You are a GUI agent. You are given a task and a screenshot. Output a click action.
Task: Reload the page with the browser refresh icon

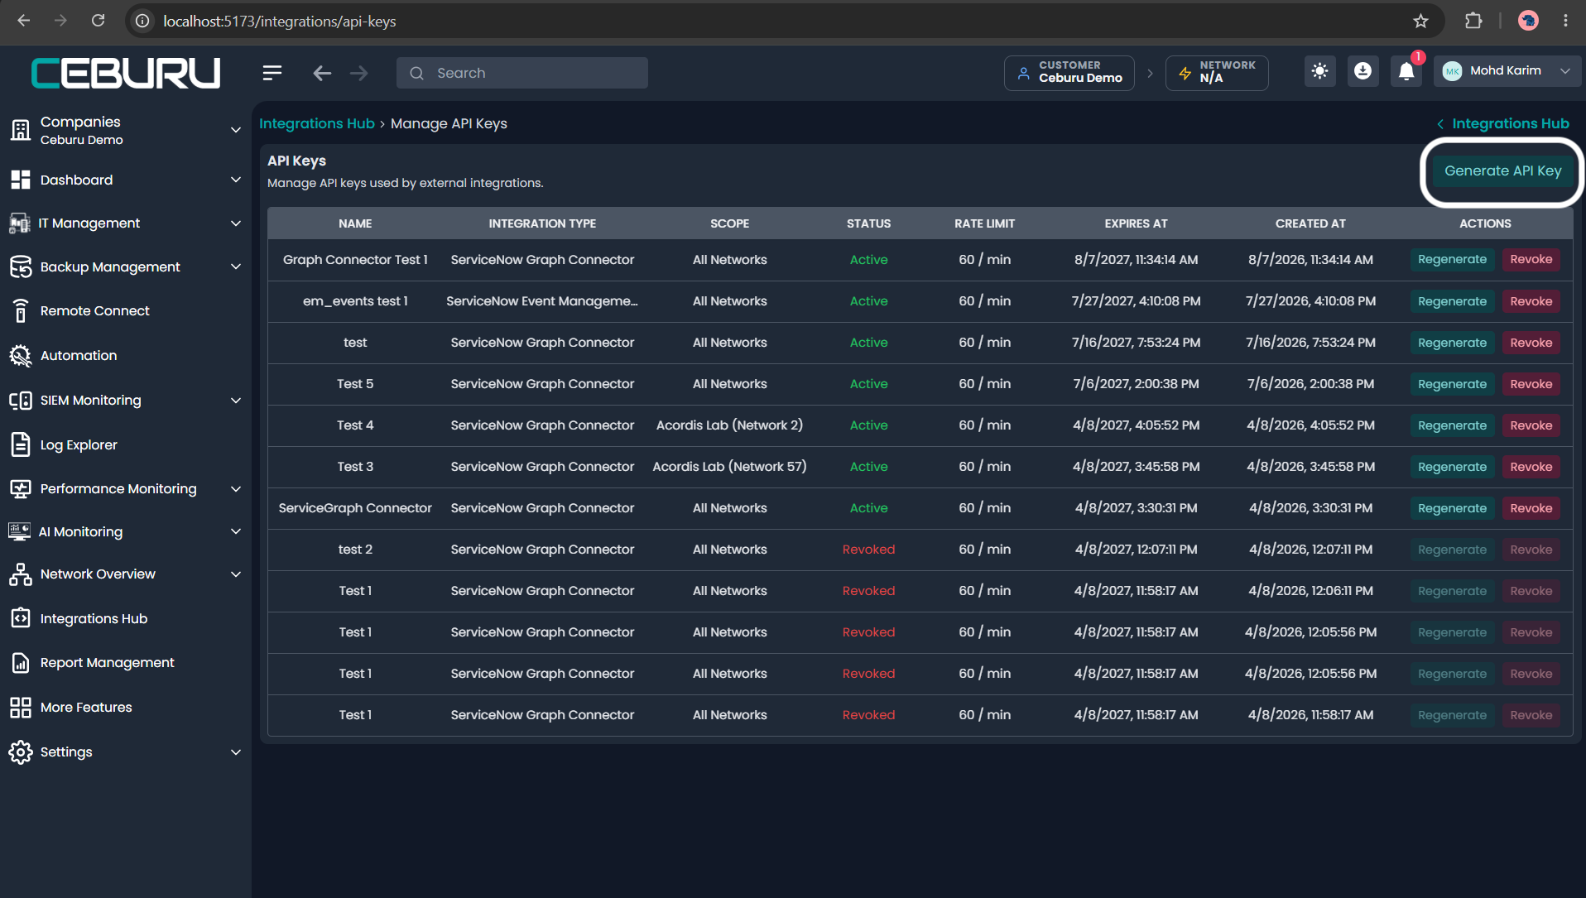98,21
